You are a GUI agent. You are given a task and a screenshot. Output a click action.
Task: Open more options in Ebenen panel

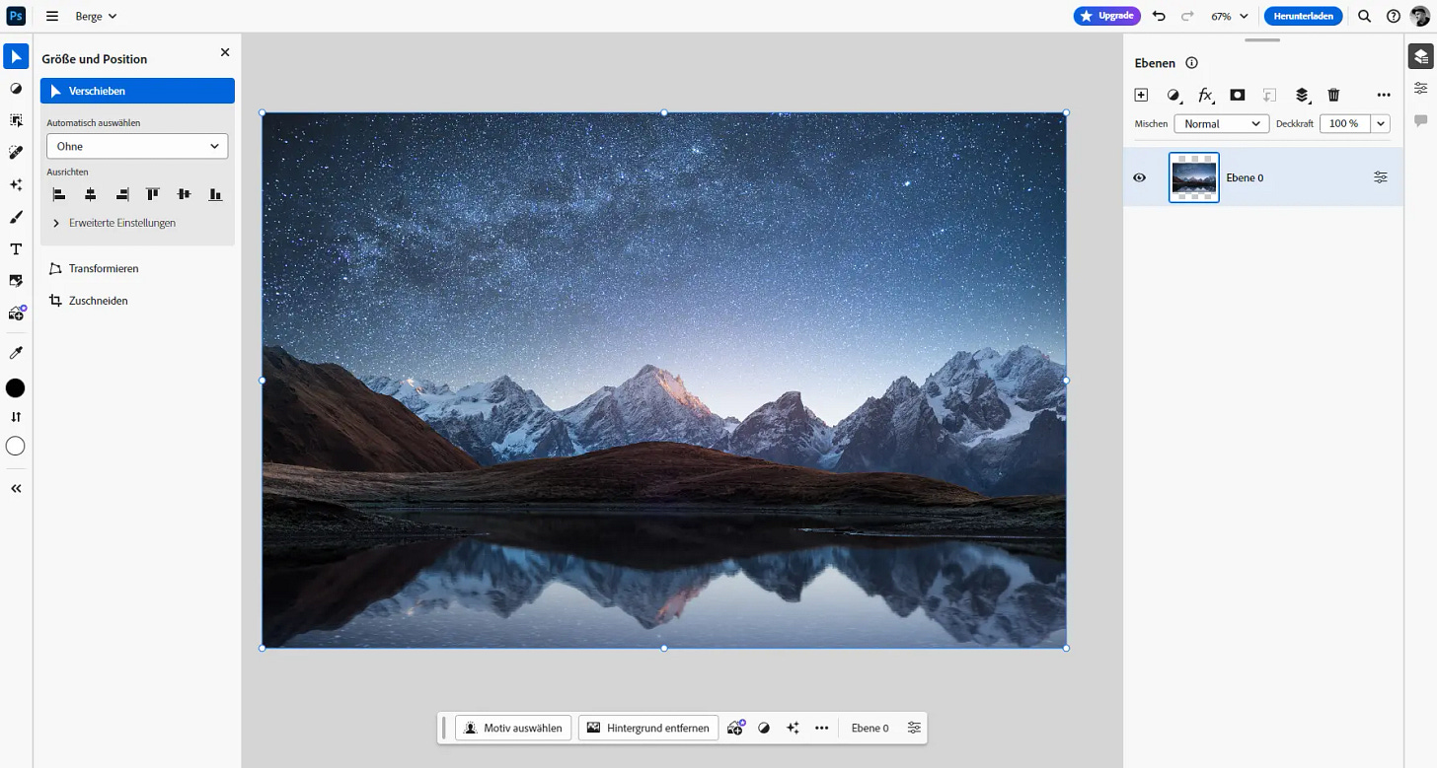click(1383, 95)
